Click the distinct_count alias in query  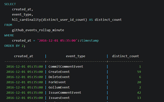click(108, 20)
